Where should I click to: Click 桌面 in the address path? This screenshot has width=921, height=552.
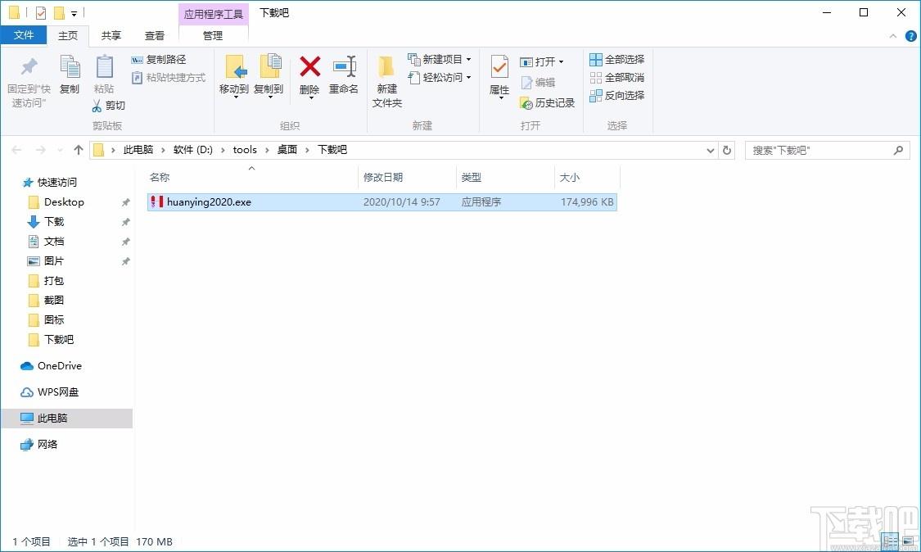[x=287, y=150]
